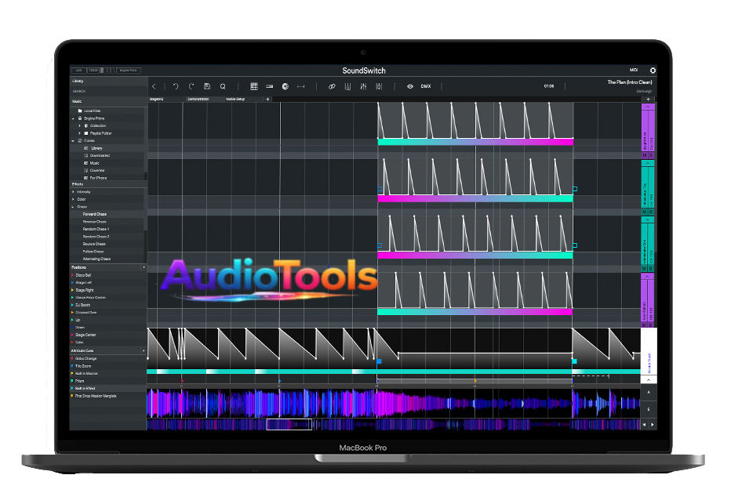Add a new attribute cue with plus
The width and height of the screenshot is (731, 504).
[144, 350]
